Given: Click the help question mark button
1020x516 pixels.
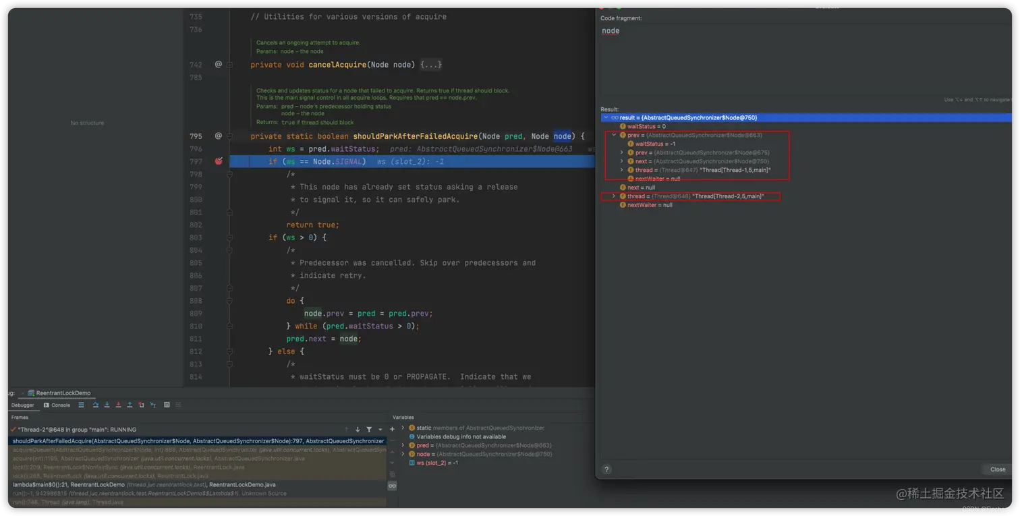Looking at the screenshot, I should tap(606, 469).
